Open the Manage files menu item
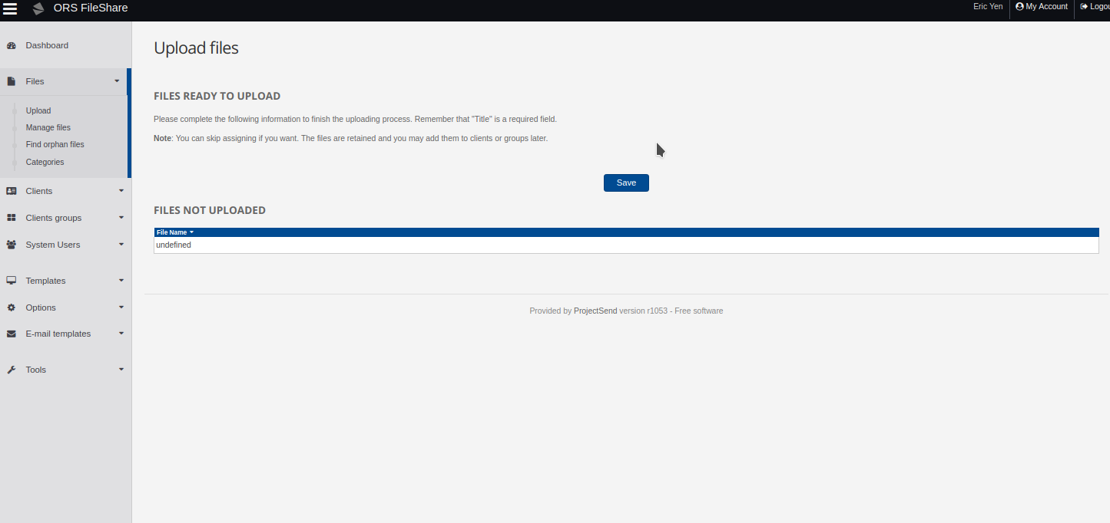Screen dimensions: 1110x523 pyautogui.click(x=48, y=127)
